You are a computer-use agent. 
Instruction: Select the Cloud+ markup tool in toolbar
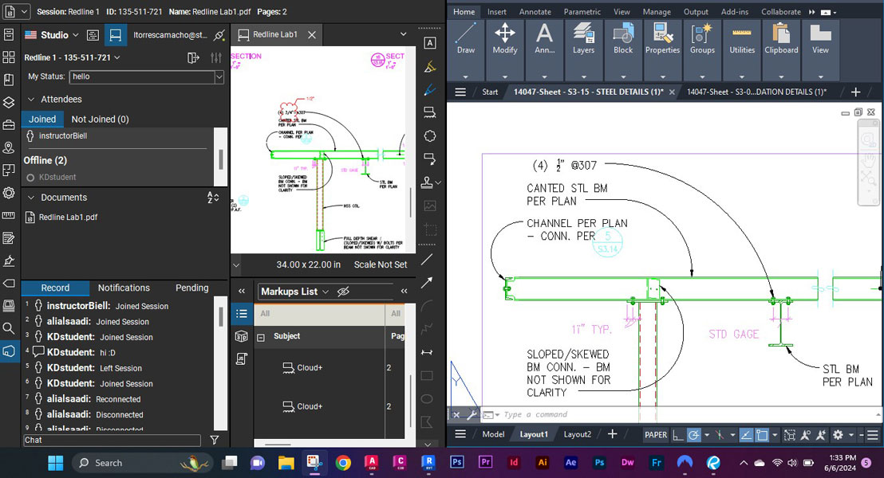[x=430, y=135]
